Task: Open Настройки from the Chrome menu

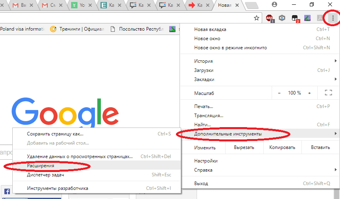Action: pyautogui.click(x=206, y=161)
